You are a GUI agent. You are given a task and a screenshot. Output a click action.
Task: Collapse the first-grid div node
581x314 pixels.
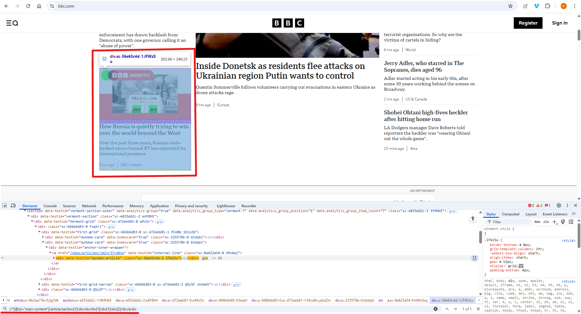(39, 232)
